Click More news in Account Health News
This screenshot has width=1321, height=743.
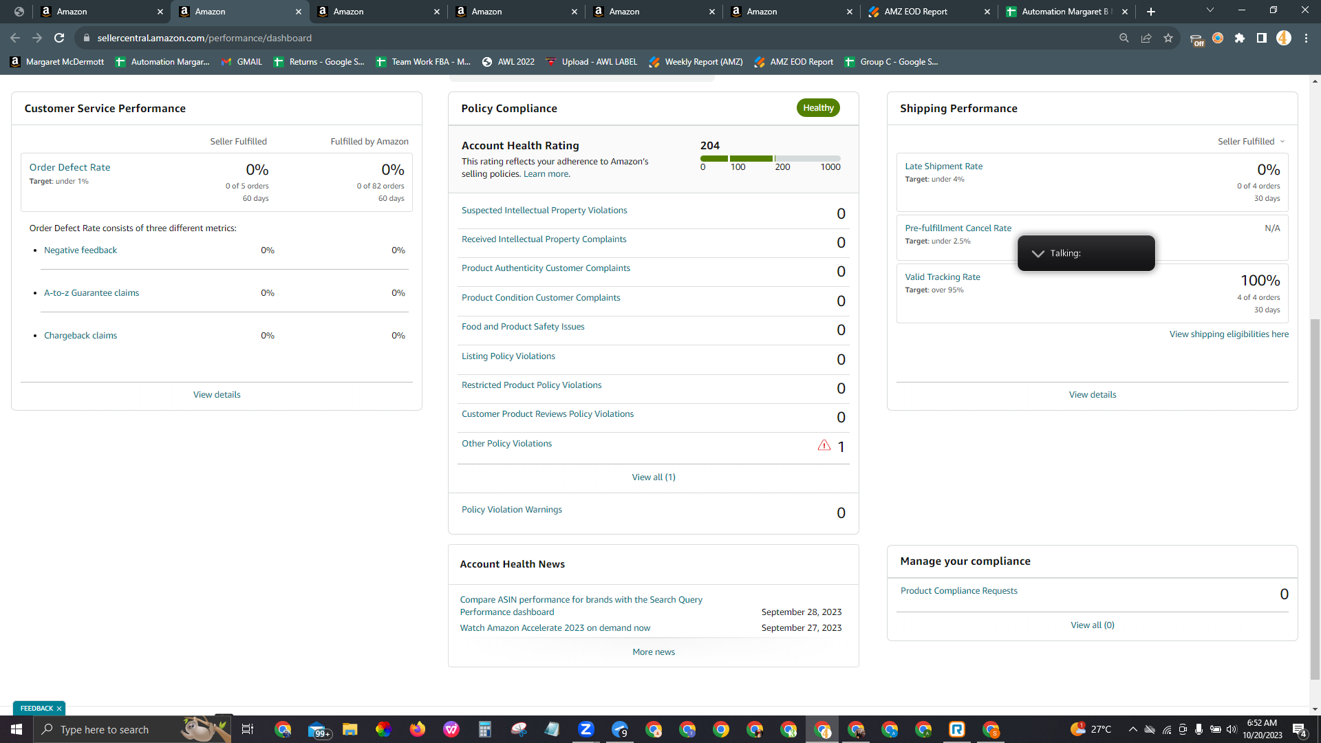[654, 652]
